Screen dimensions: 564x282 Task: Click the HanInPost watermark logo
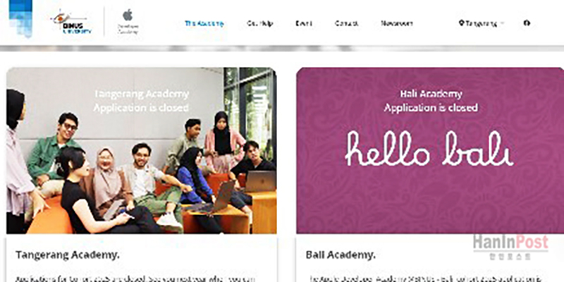(510, 246)
